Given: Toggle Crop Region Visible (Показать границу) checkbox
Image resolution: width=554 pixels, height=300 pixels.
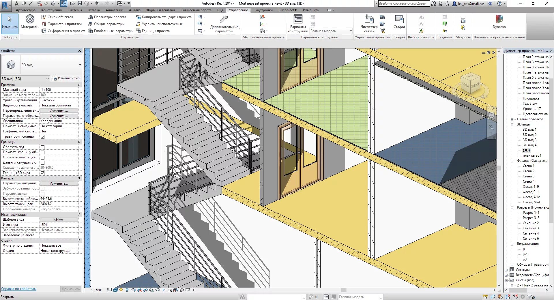Looking at the screenshot, I should coord(43,152).
